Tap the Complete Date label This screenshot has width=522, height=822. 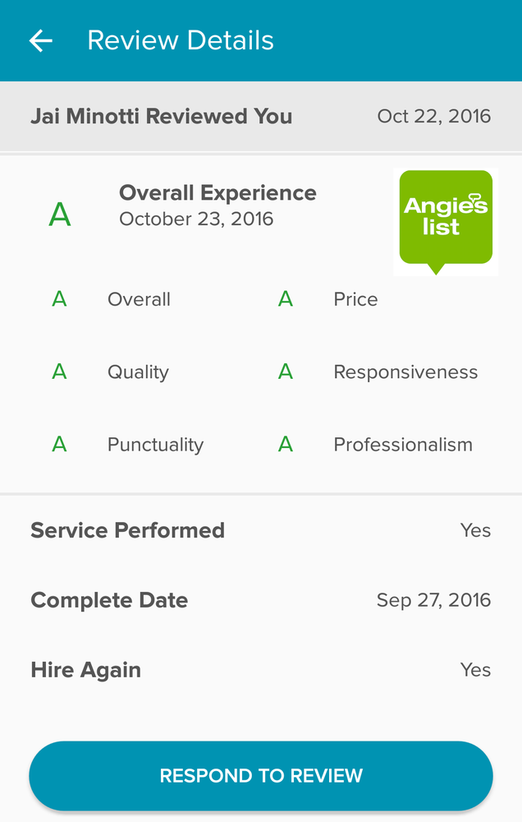point(109,600)
